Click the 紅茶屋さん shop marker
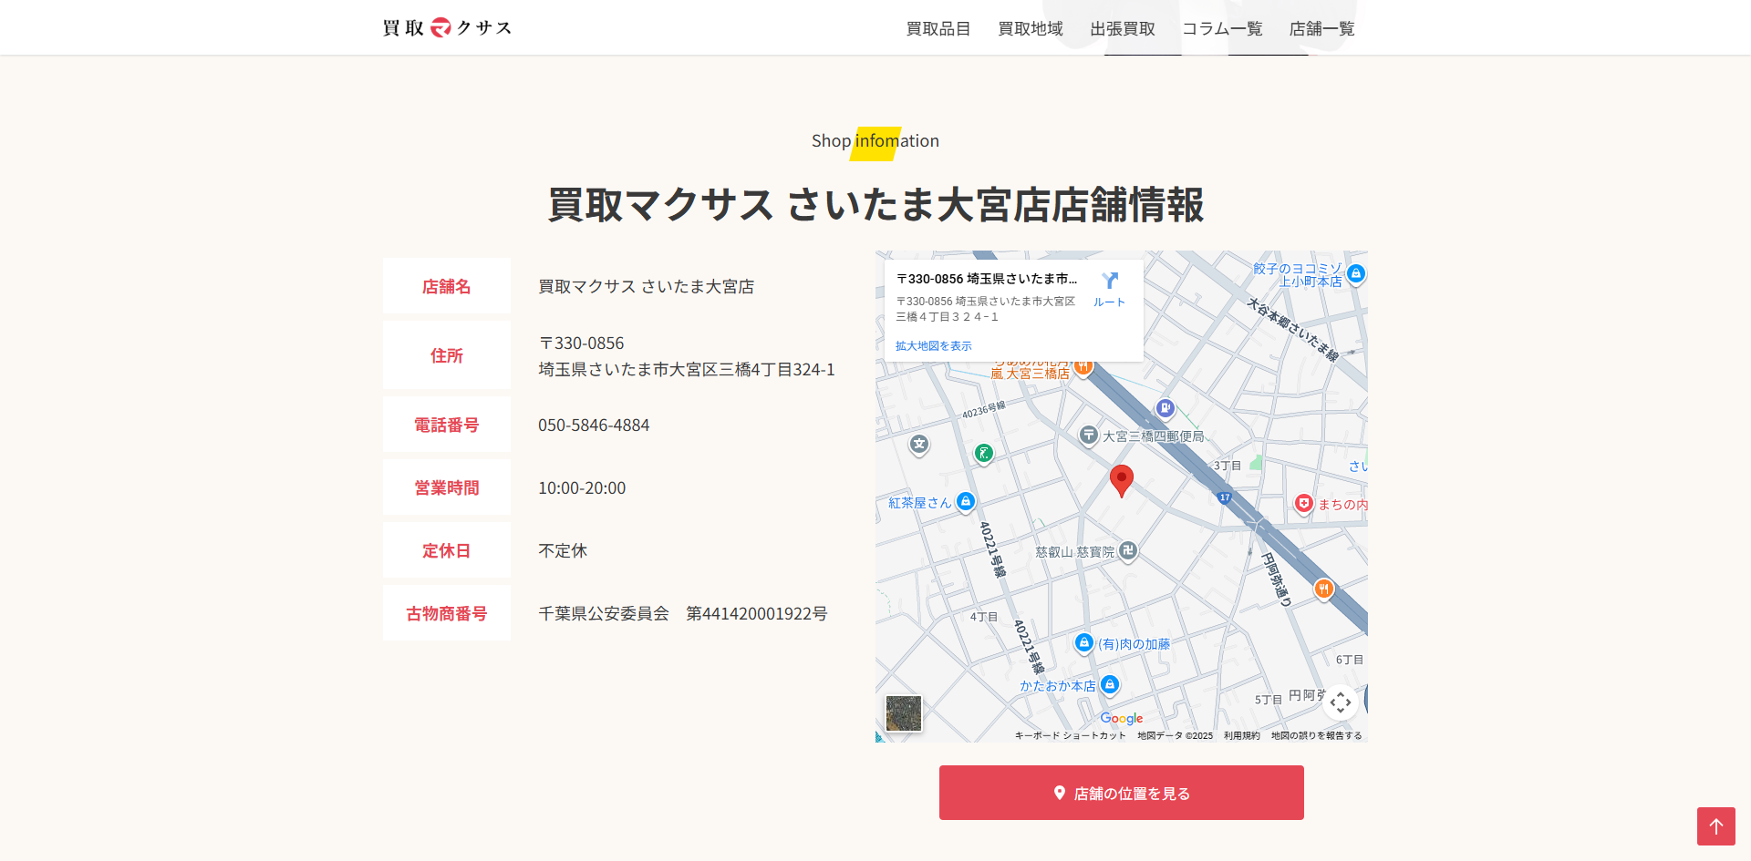The image size is (1751, 861). point(966,501)
